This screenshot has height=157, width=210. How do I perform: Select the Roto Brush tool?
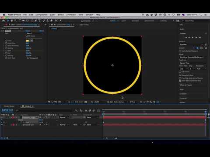point(56,21)
